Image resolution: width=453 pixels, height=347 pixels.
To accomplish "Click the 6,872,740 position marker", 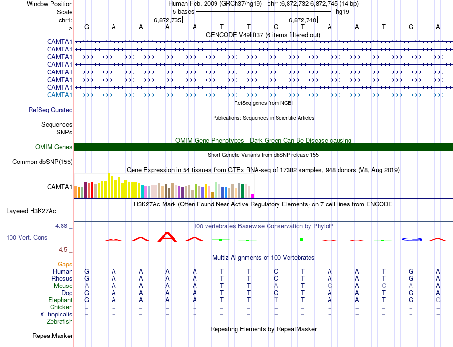I will point(302,20).
